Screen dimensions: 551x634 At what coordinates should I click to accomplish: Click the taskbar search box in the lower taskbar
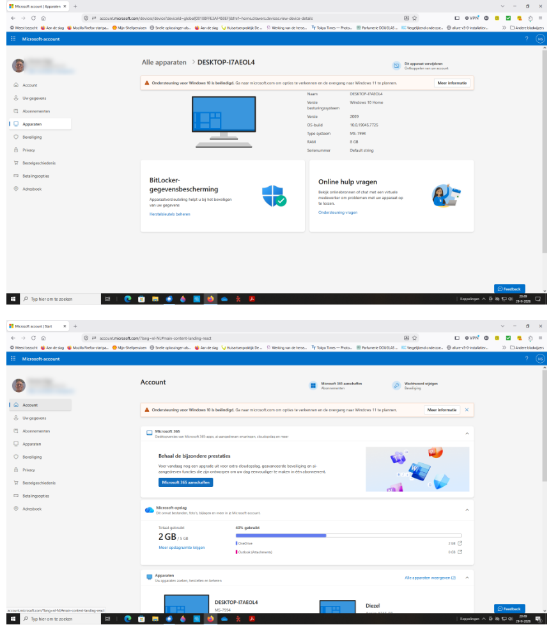[60, 619]
